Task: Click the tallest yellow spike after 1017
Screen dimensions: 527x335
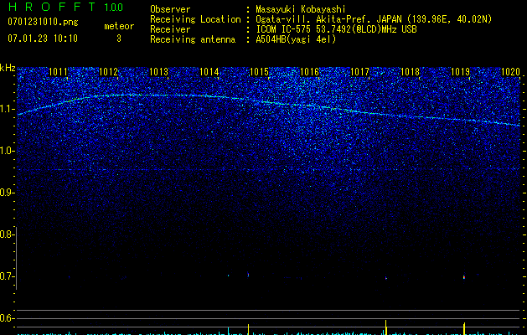Action: [386, 327]
